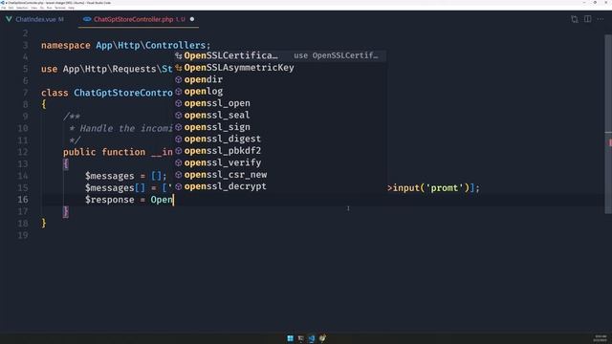Pick the opendir suggestion
Viewport: 612px width, 344px height.
tap(280, 79)
